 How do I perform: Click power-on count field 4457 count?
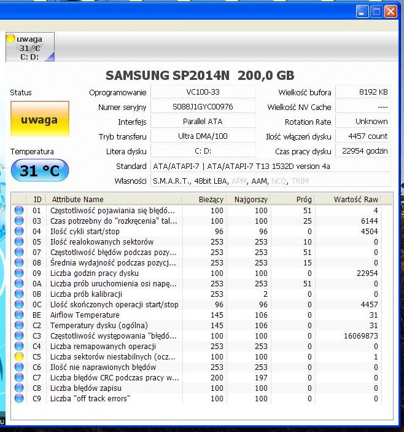click(x=363, y=136)
